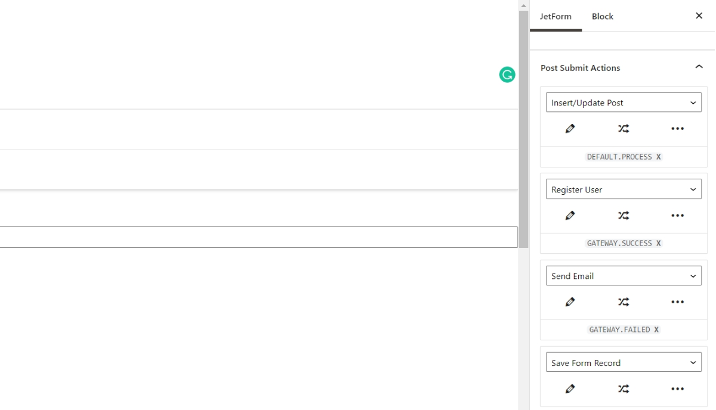This screenshot has width=716, height=410.
Task: Select the JetForm tab
Action: click(x=555, y=16)
